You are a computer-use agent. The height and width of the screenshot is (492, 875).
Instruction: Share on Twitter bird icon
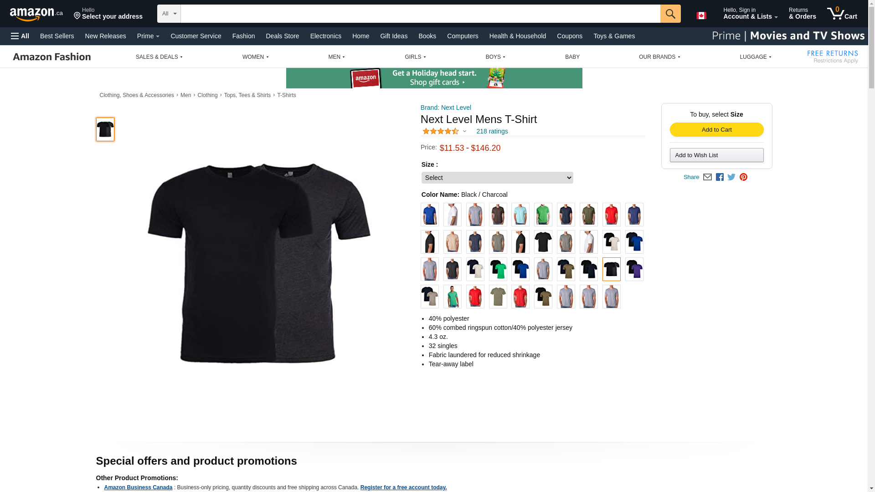(731, 177)
